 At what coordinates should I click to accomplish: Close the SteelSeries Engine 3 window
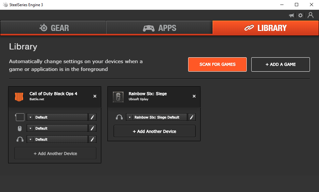312,5
